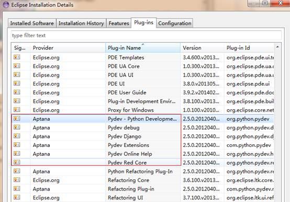Select the Proxy for Windows plug-in name
The height and width of the screenshot is (202, 290).
coord(131,110)
